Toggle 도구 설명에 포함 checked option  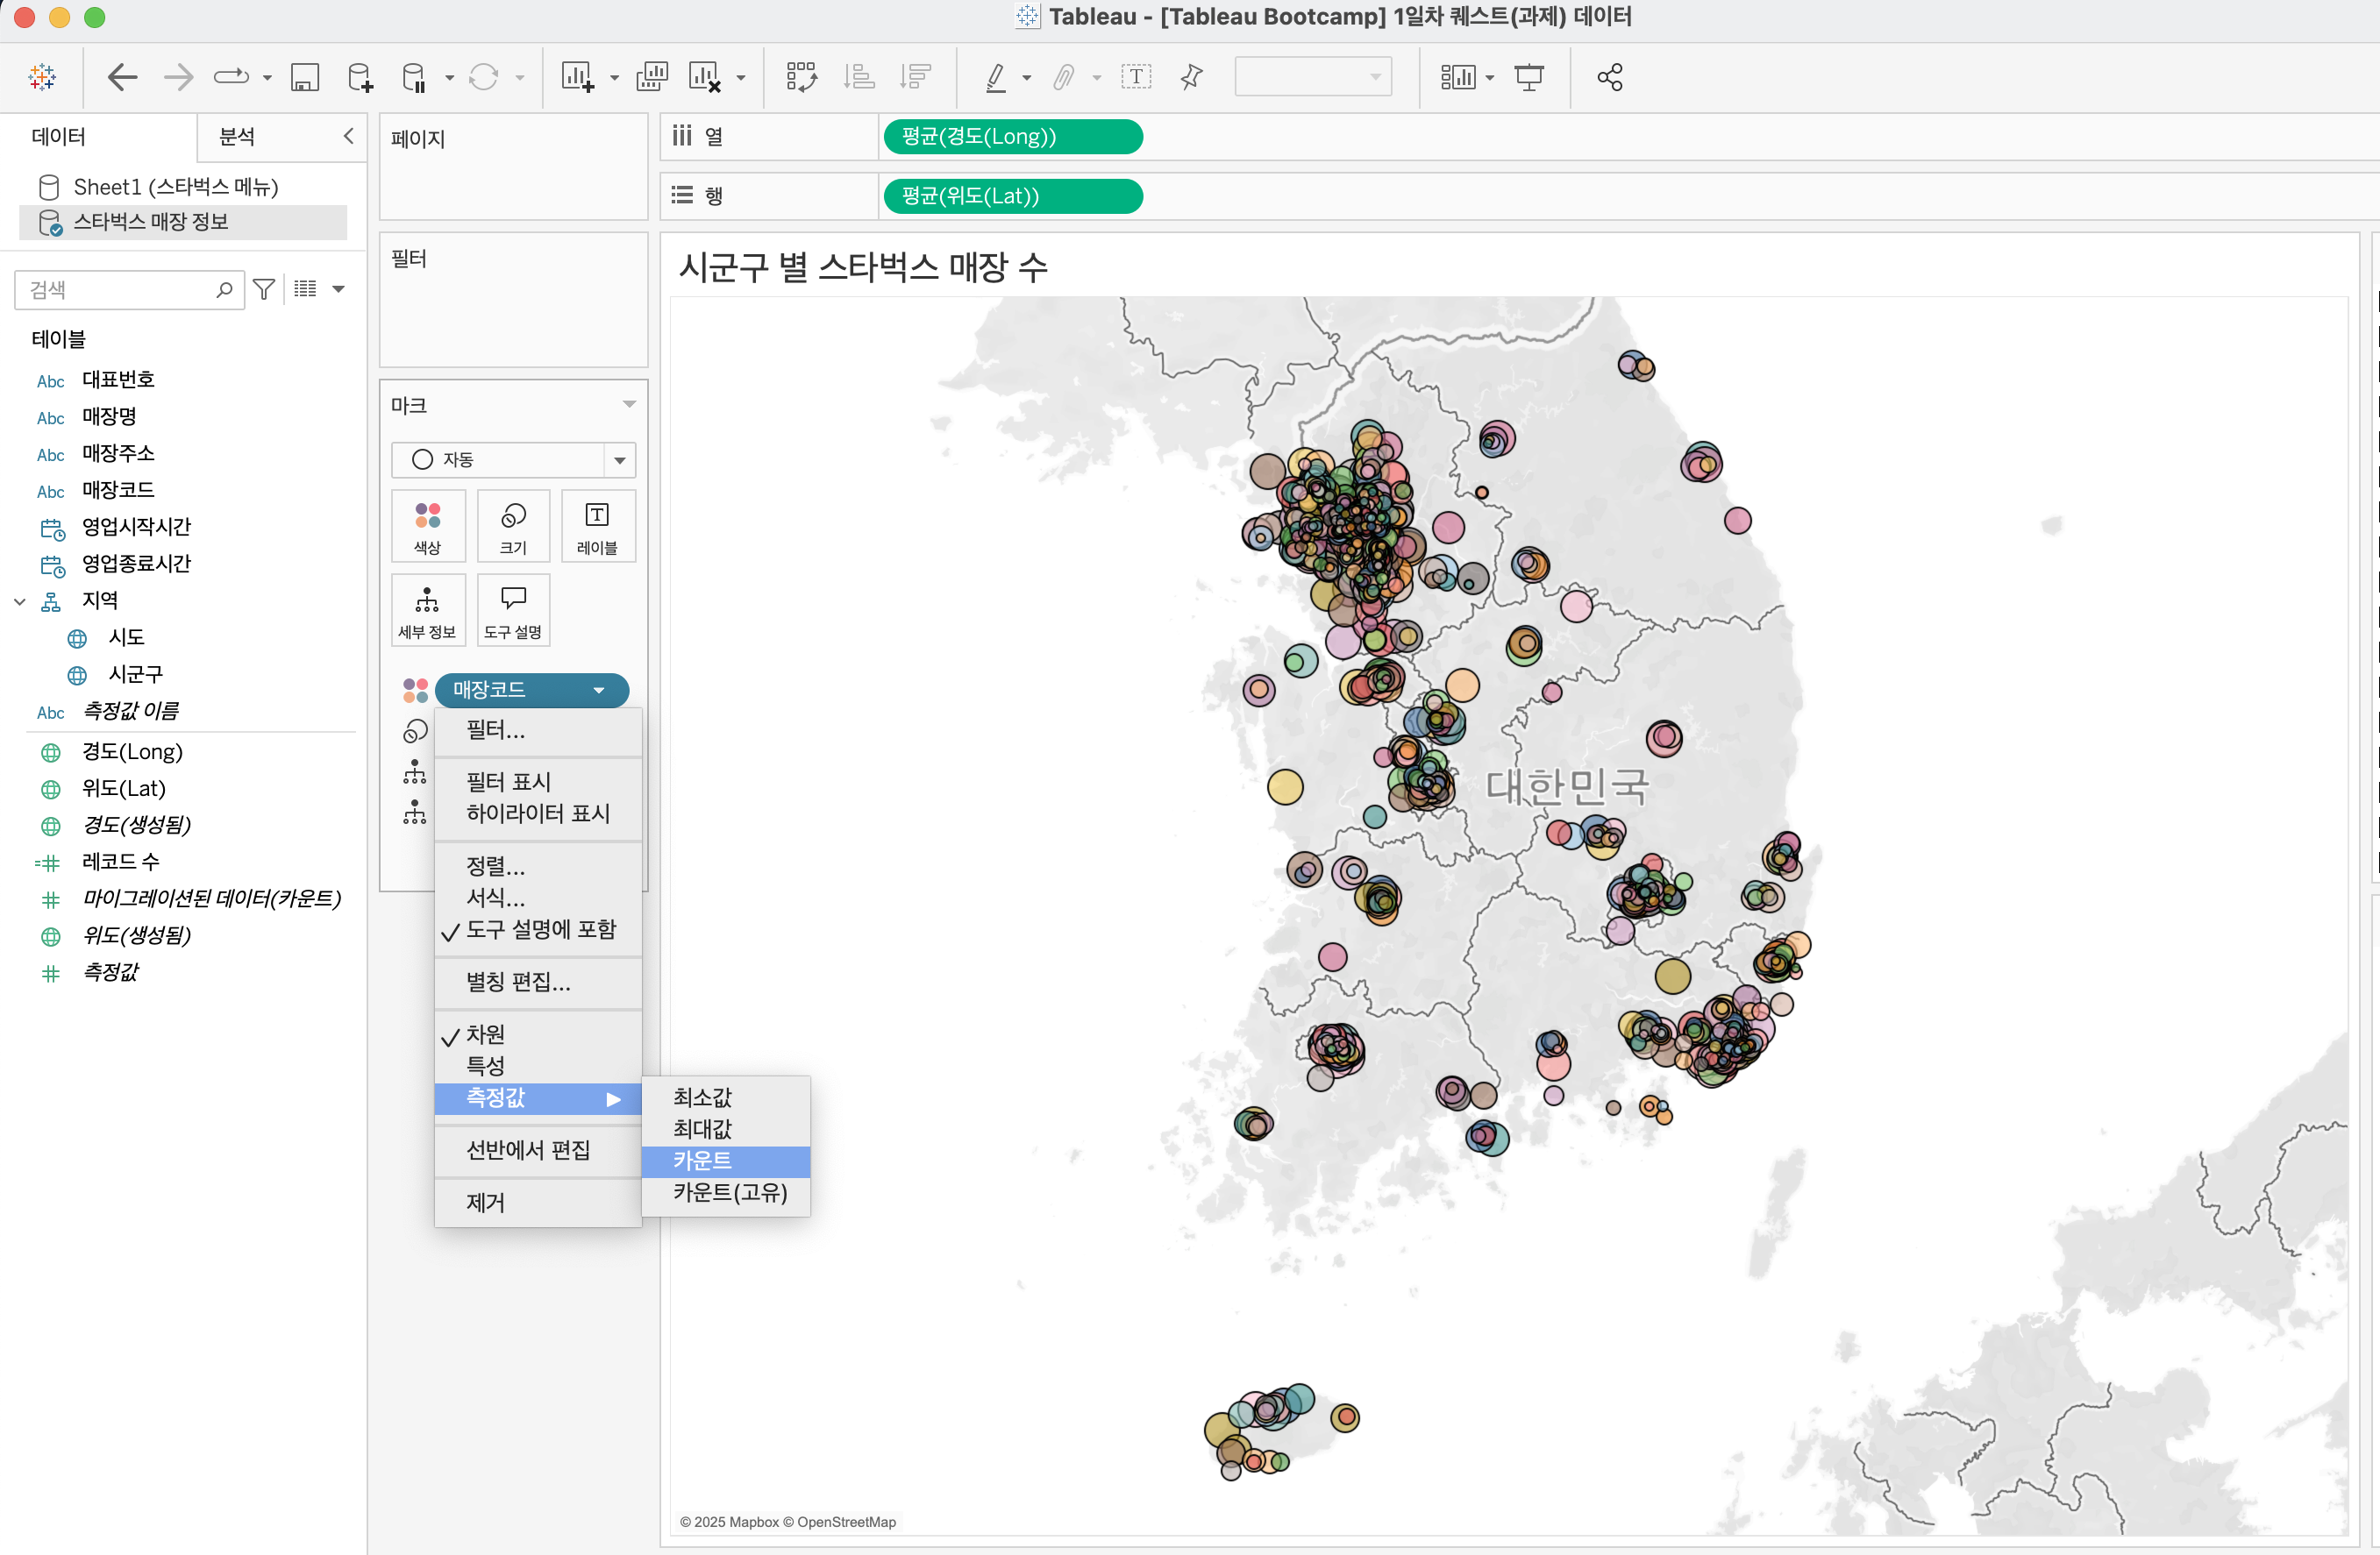(540, 929)
